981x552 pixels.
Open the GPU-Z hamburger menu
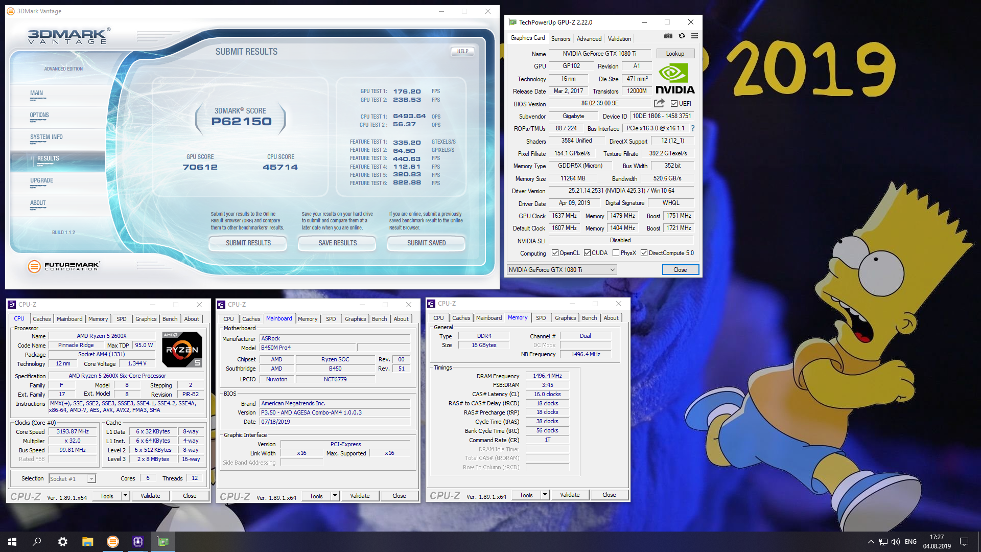point(694,36)
